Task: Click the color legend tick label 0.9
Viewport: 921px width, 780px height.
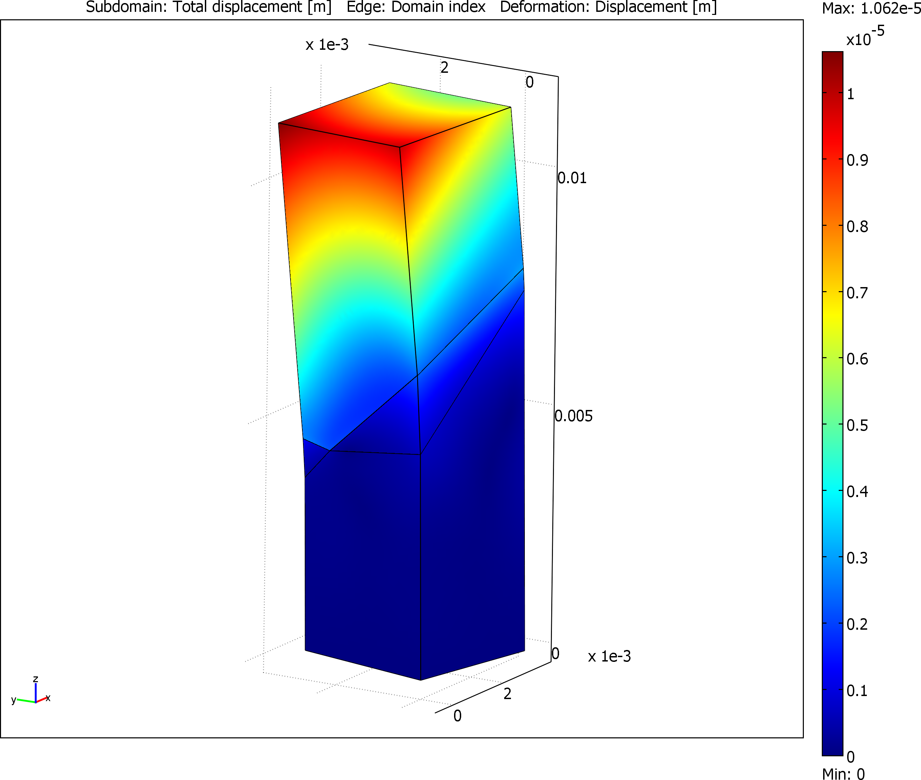Action: [857, 160]
